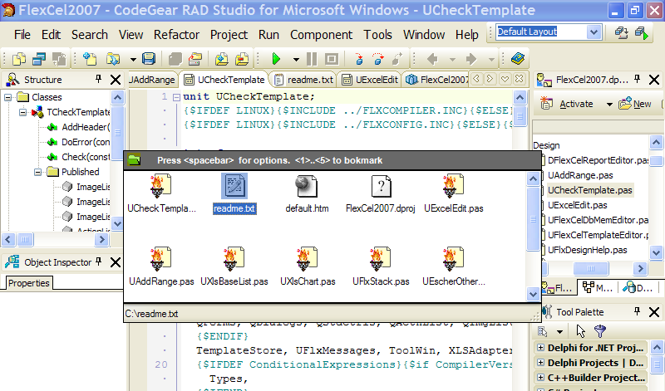Select UCheckTempla... file icon in popup
This screenshot has width=665, height=391.
[161, 186]
